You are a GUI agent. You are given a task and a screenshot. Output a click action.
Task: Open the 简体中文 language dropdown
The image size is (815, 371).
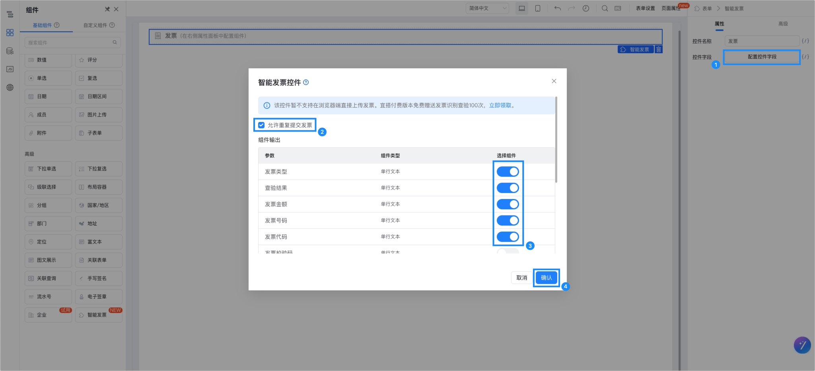487,8
